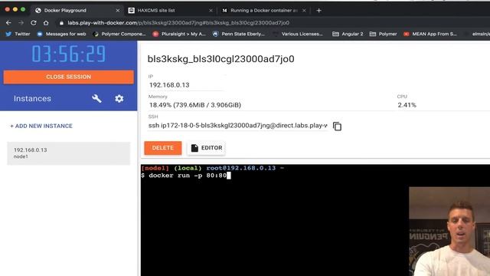Close the Running a Docker container tab
Viewport: 490px width, 276px height.
point(304,10)
